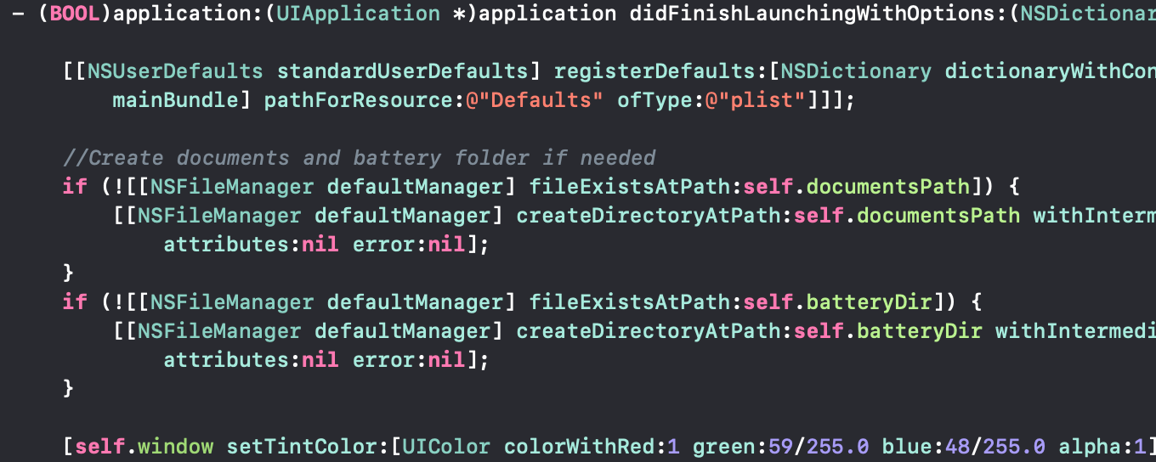1156x462 pixels.
Task: Click mainBundle in the code
Action: tap(176, 100)
